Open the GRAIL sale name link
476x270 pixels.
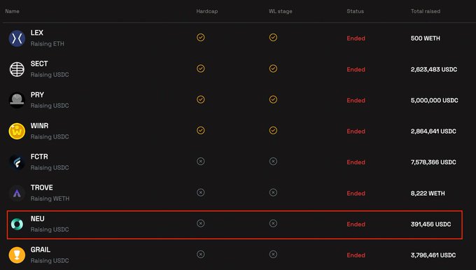[41, 250]
